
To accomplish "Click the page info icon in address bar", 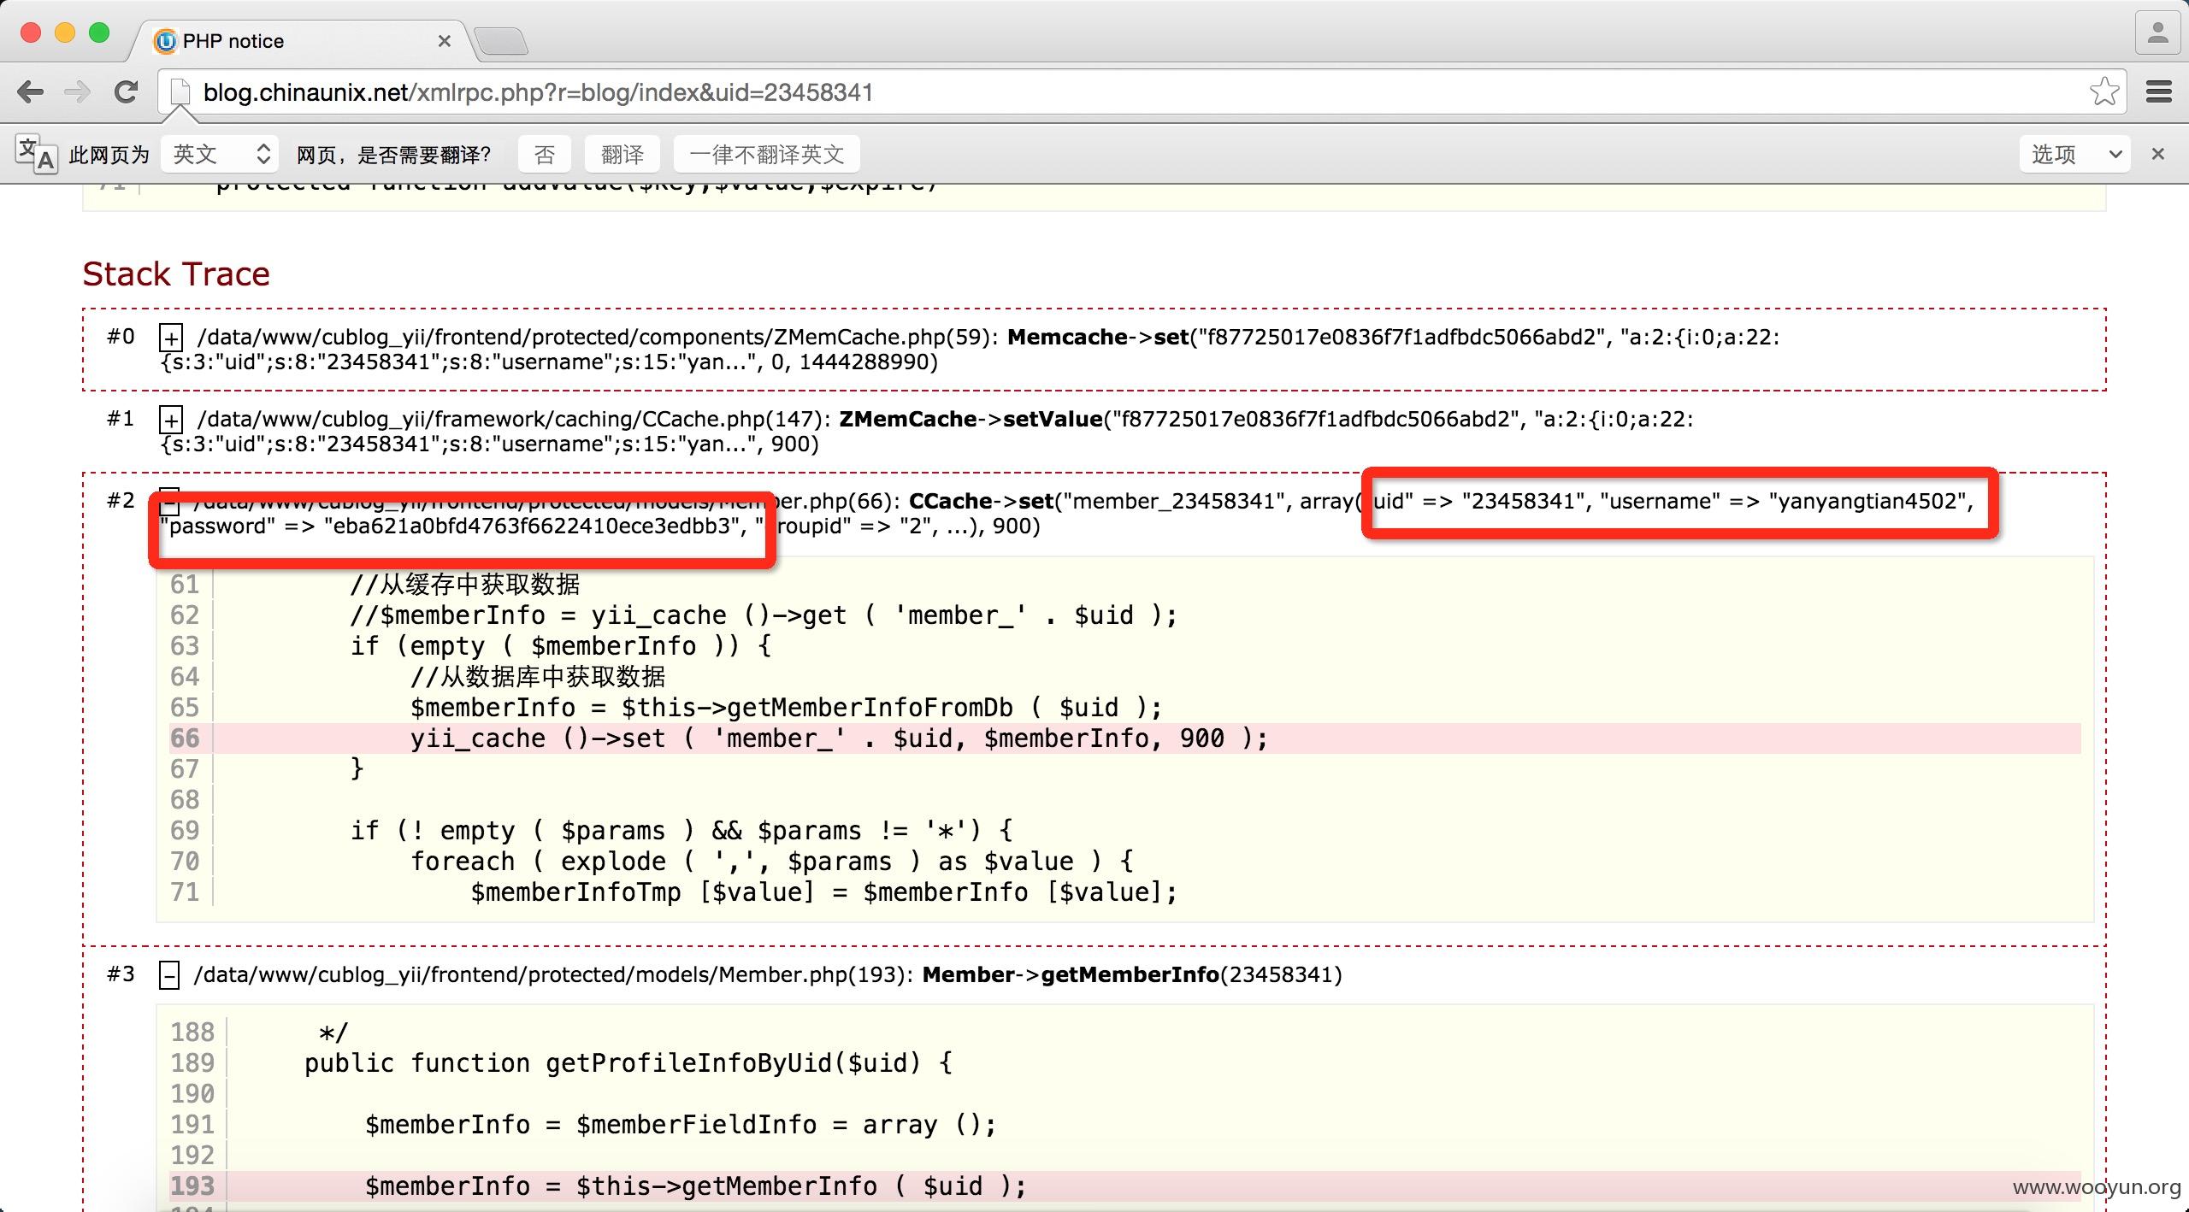I will click(x=180, y=92).
